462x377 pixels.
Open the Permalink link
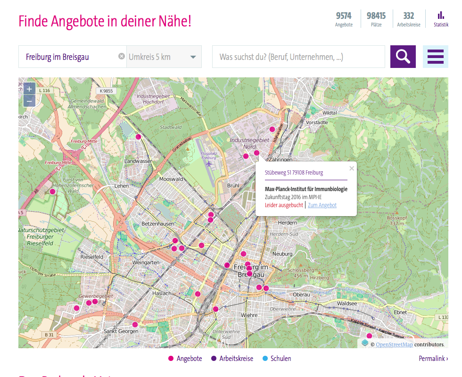[x=433, y=359]
